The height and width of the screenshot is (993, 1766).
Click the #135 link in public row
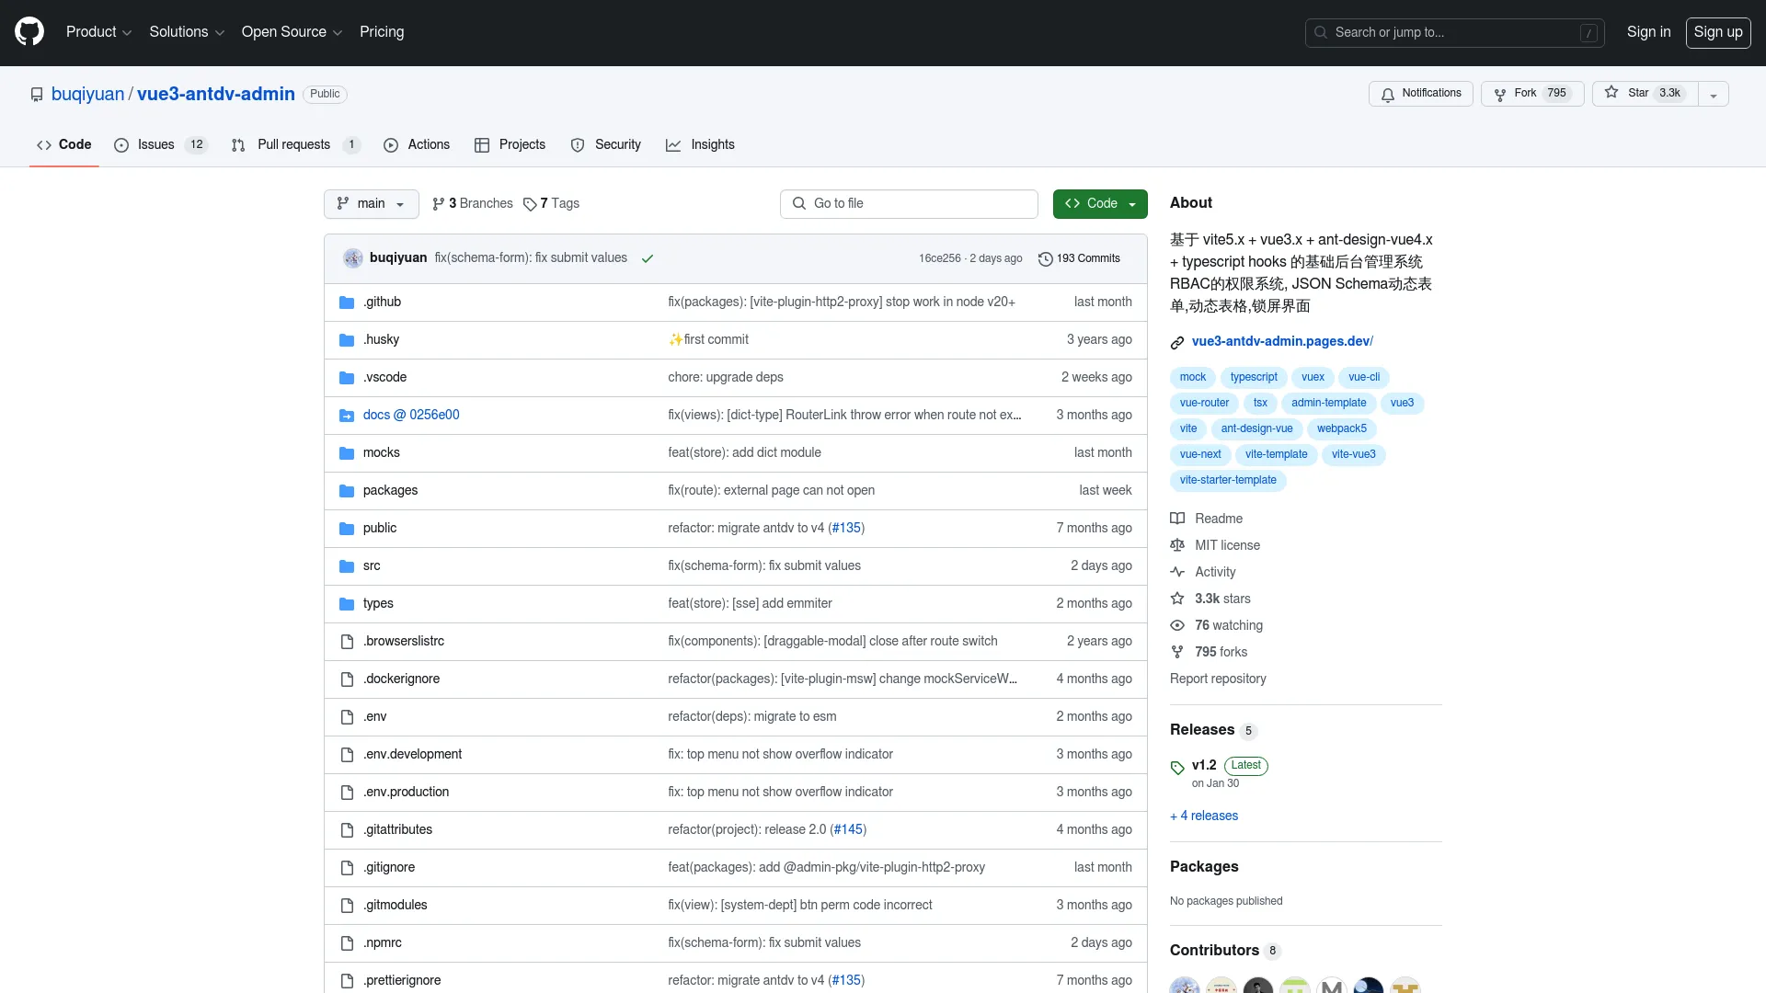[846, 529]
